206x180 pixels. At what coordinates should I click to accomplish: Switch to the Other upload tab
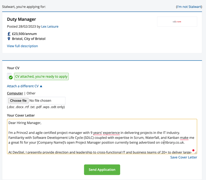click(31, 93)
